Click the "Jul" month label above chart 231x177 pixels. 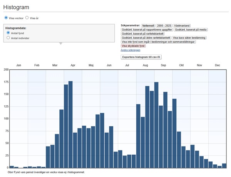[x=127, y=65]
